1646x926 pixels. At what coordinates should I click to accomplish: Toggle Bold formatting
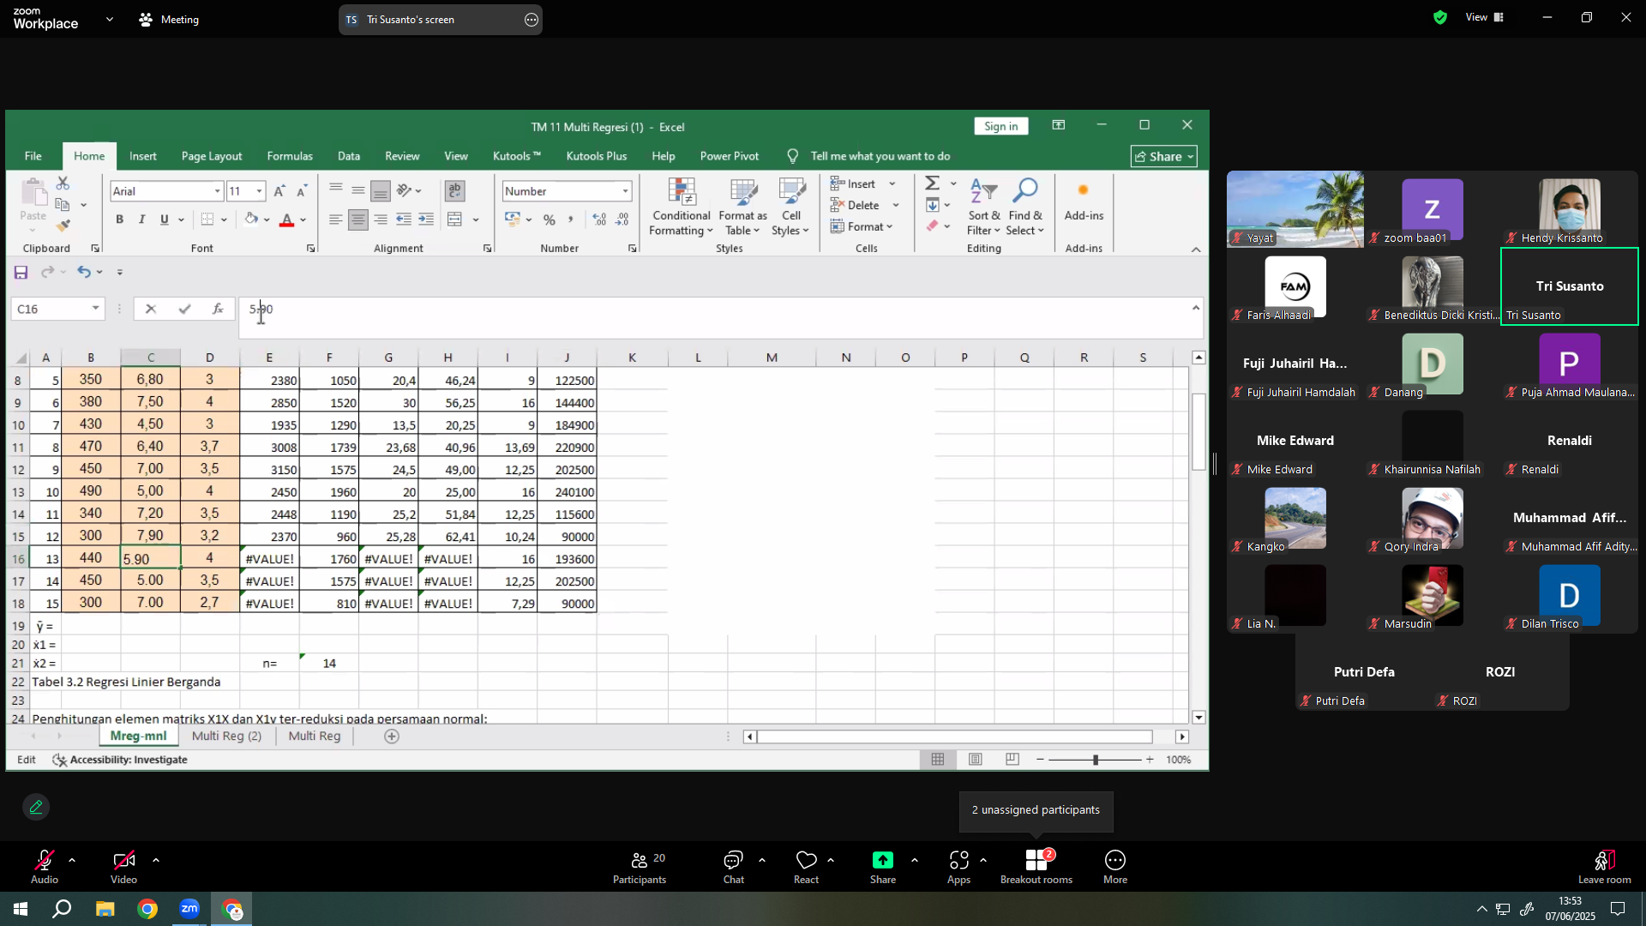pos(120,219)
